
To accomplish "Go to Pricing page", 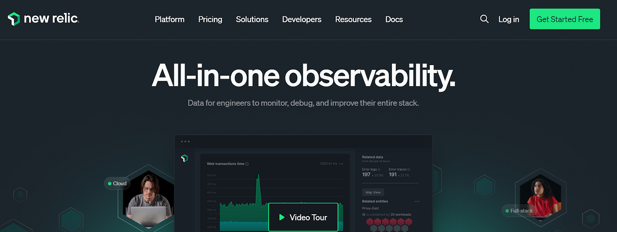I will click(x=210, y=19).
